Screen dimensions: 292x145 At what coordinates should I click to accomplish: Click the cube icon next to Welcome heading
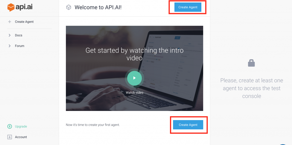pyautogui.click(x=69, y=7)
